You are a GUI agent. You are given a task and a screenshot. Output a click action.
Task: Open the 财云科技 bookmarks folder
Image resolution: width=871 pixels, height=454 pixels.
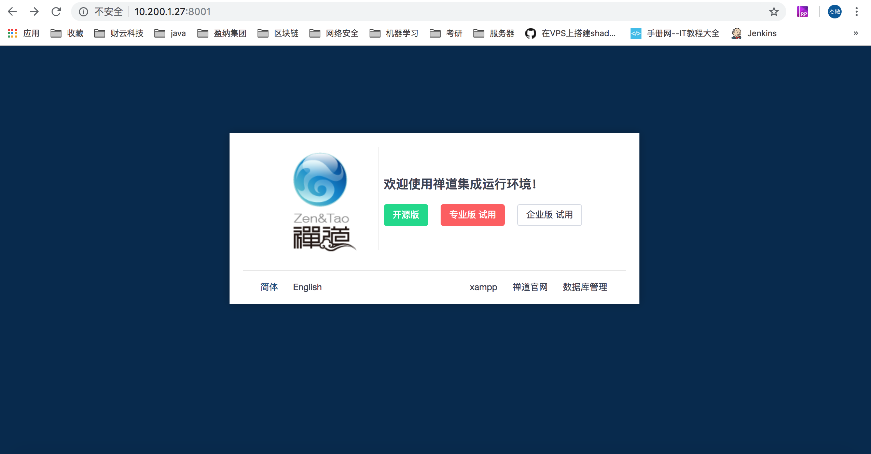tap(119, 33)
